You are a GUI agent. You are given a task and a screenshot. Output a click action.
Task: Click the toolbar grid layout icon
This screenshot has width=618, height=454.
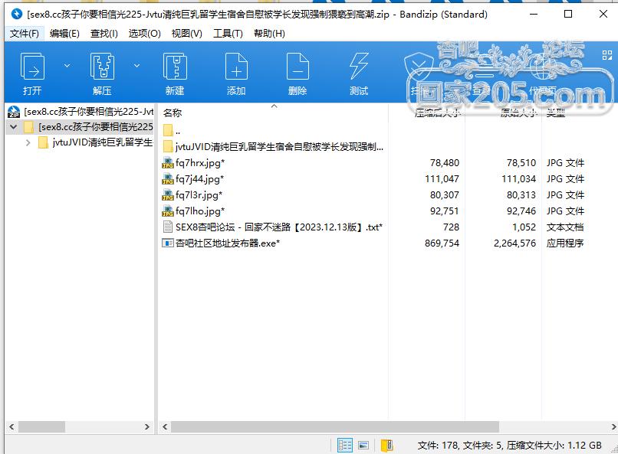[607, 55]
